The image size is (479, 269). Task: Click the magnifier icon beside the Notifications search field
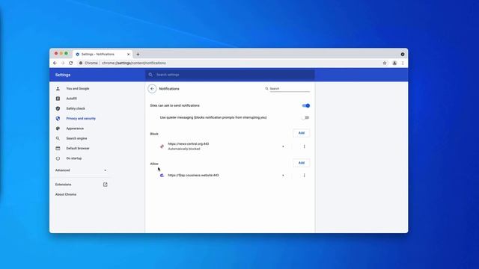[x=266, y=89]
